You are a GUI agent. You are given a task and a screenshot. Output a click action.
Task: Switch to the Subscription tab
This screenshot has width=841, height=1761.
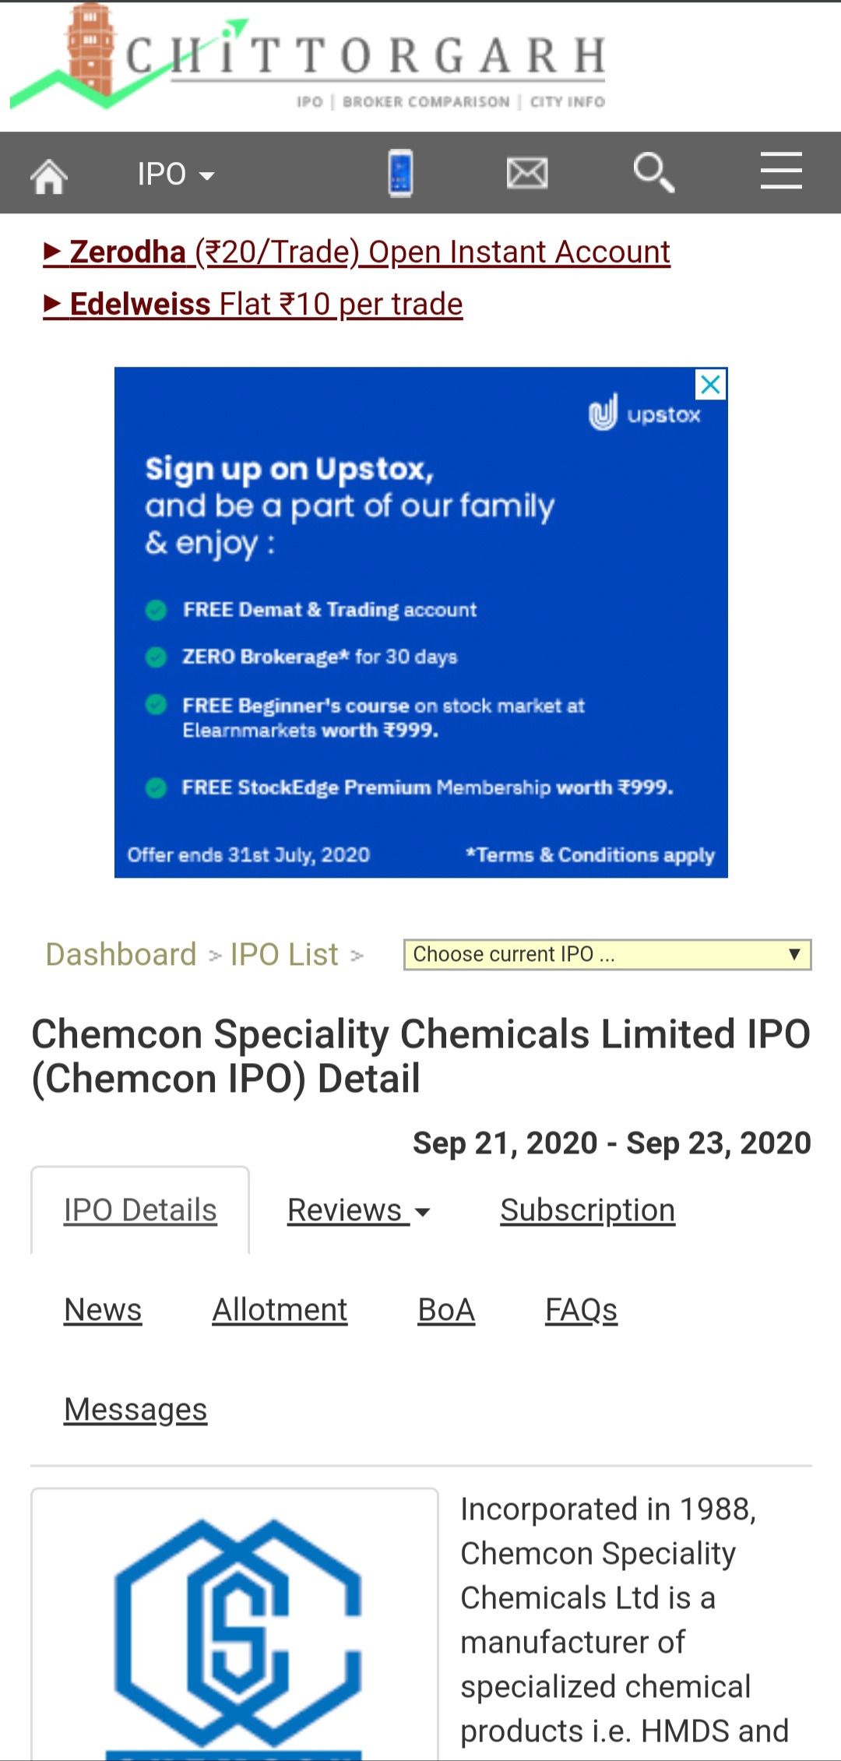[587, 1210]
